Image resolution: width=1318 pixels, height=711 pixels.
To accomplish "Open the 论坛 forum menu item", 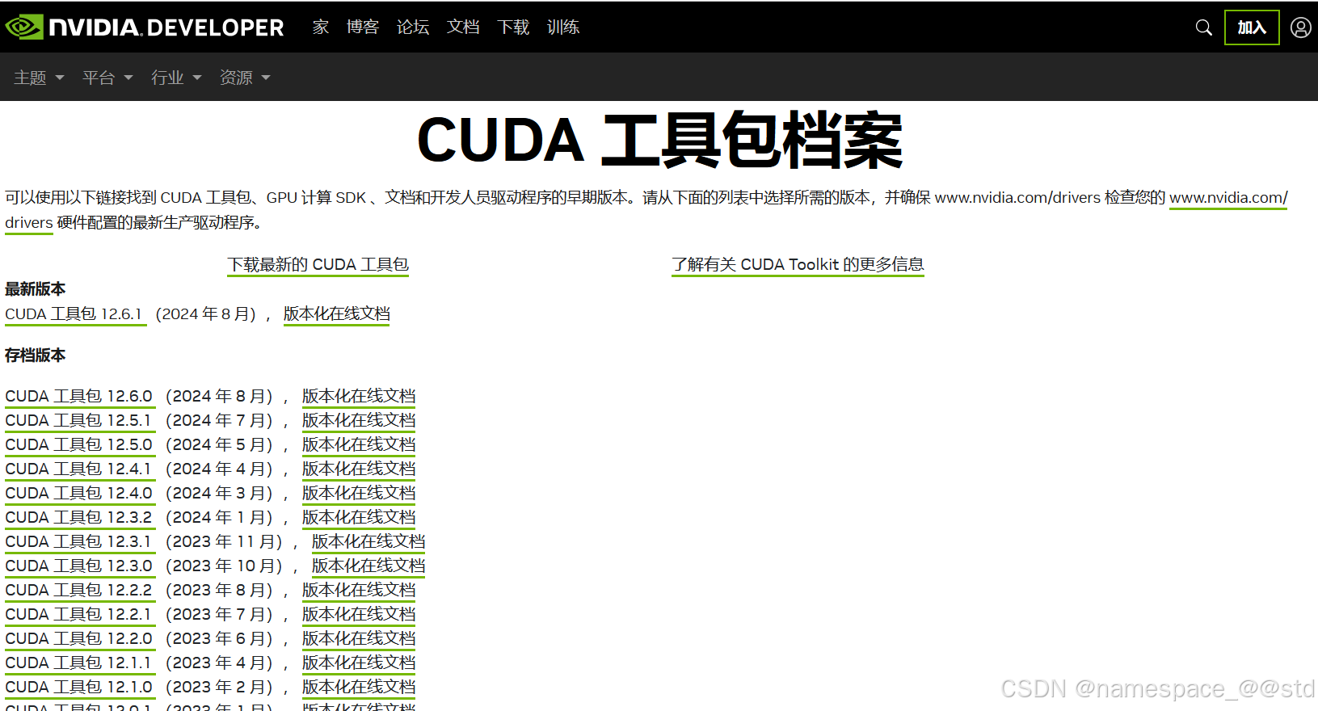I will [x=413, y=27].
